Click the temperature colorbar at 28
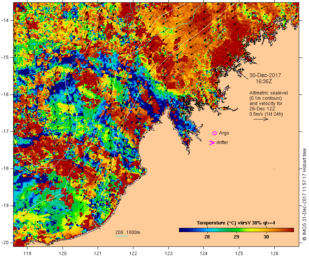 [x=207, y=230]
